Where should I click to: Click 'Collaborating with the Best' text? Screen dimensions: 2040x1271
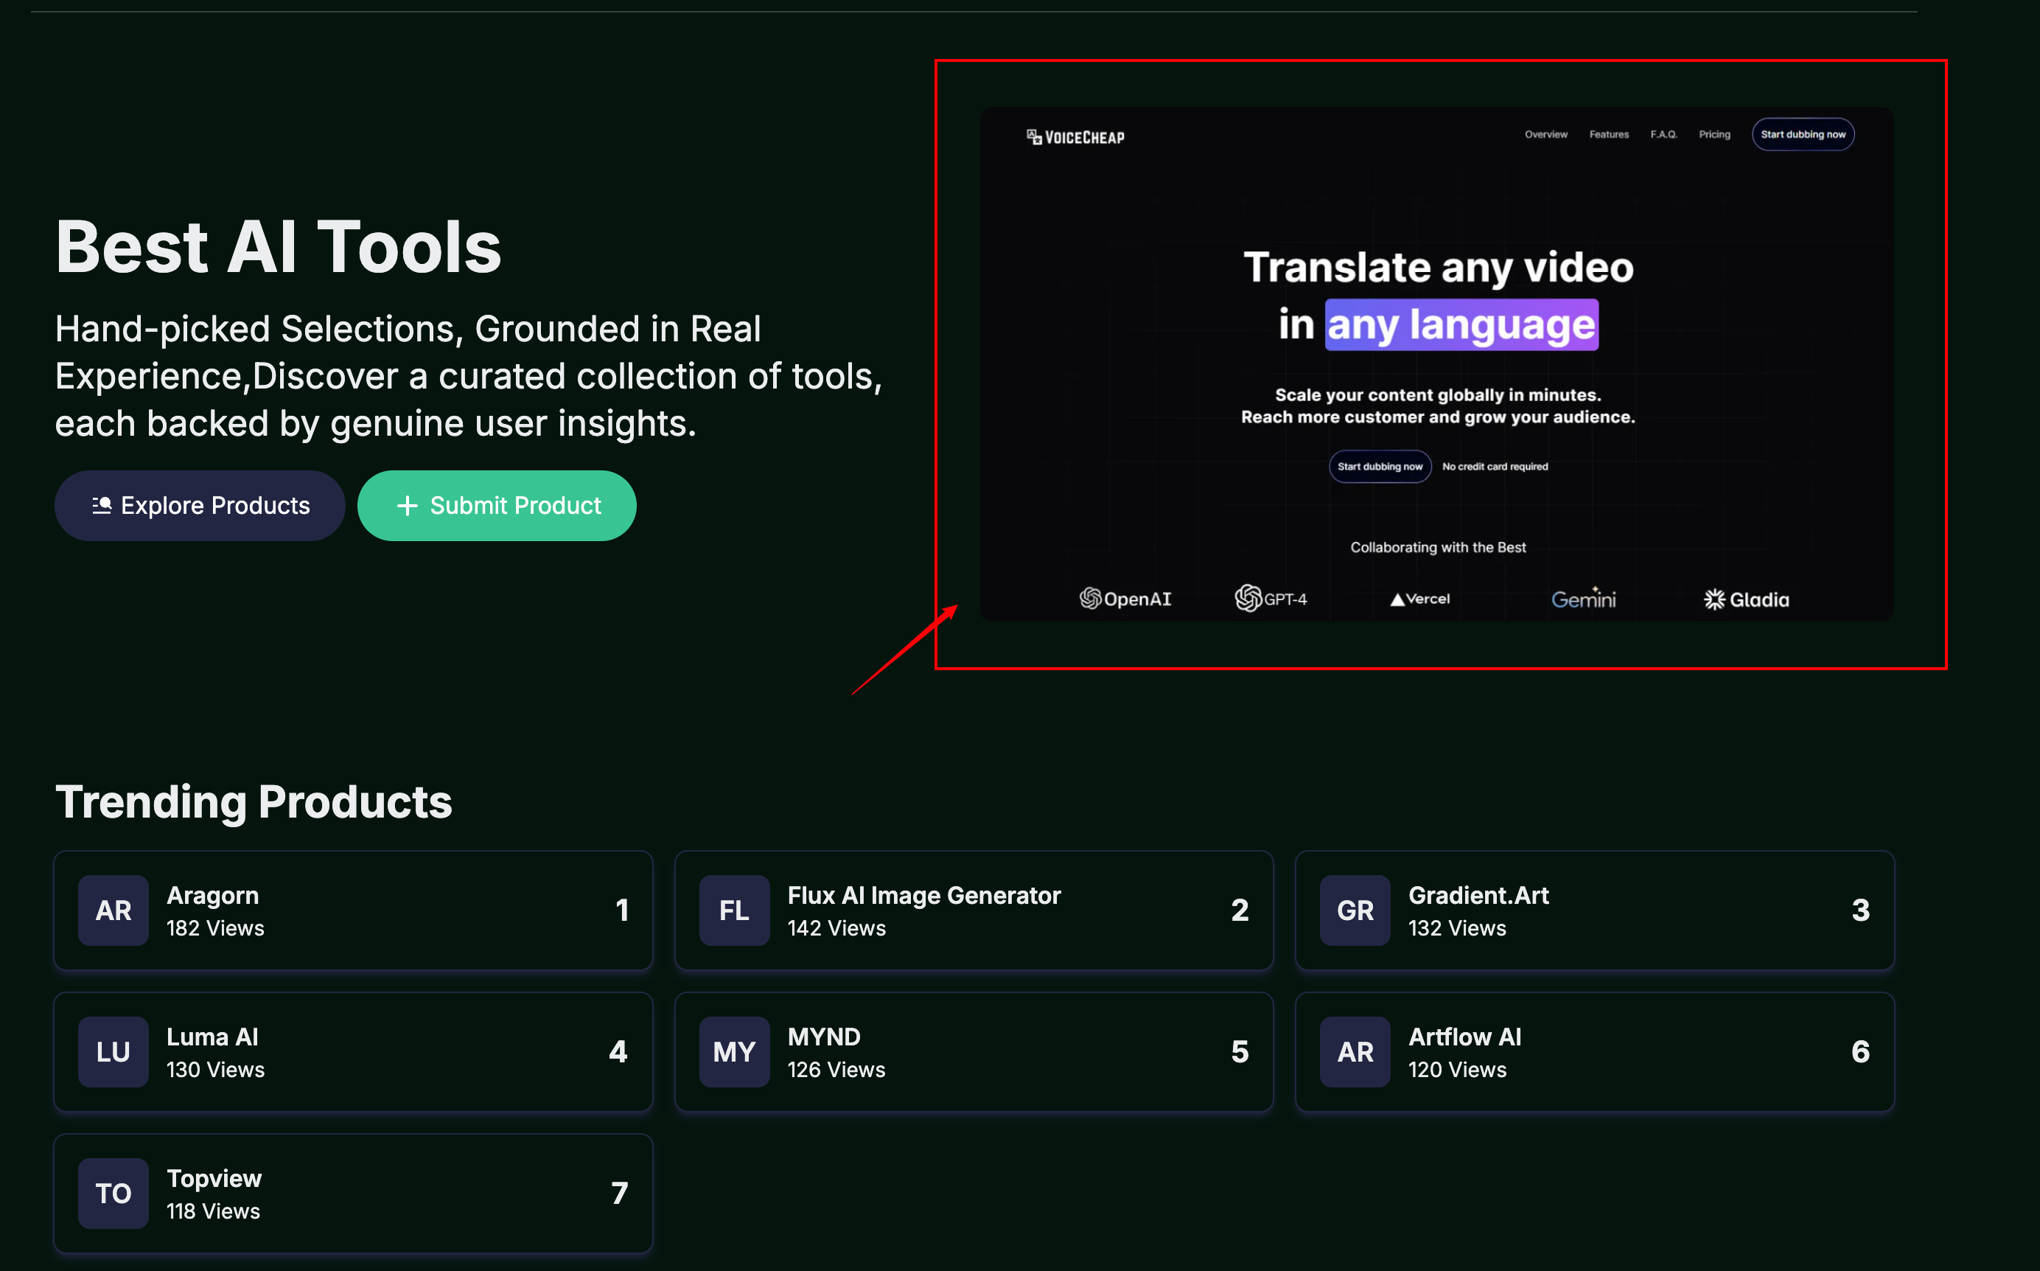[1438, 547]
